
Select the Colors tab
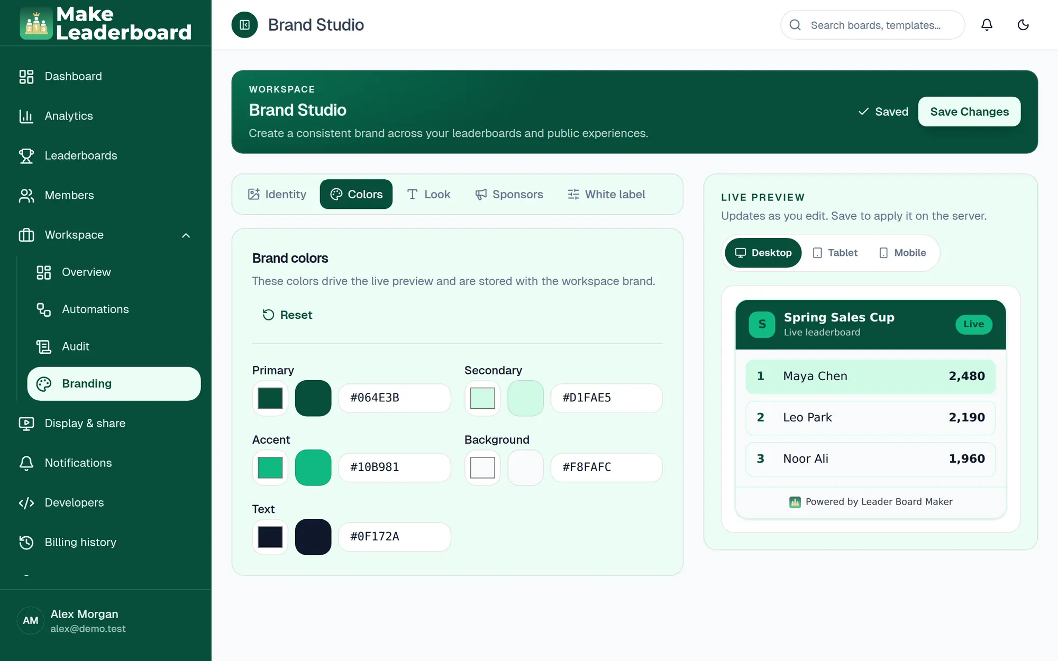pyautogui.click(x=356, y=194)
